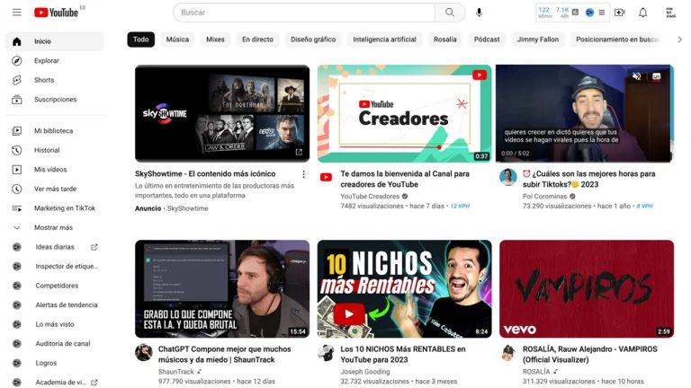Open 10 Nichos más Rentables thumbnail
The image size is (691, 388).
point(404,288)
